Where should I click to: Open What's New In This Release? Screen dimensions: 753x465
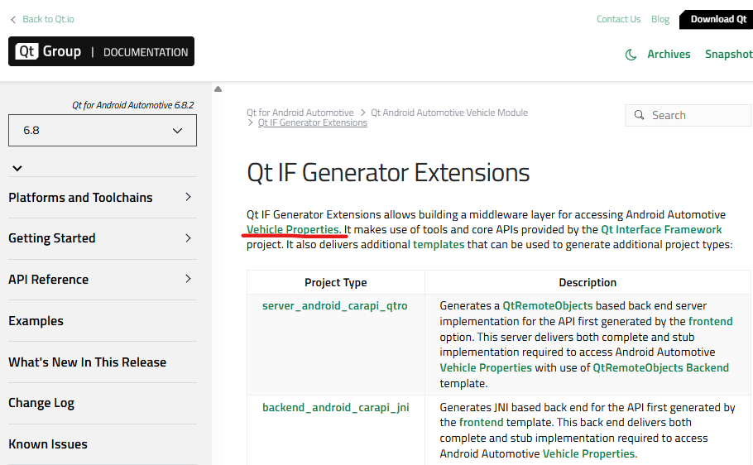(x=88, y=362)
